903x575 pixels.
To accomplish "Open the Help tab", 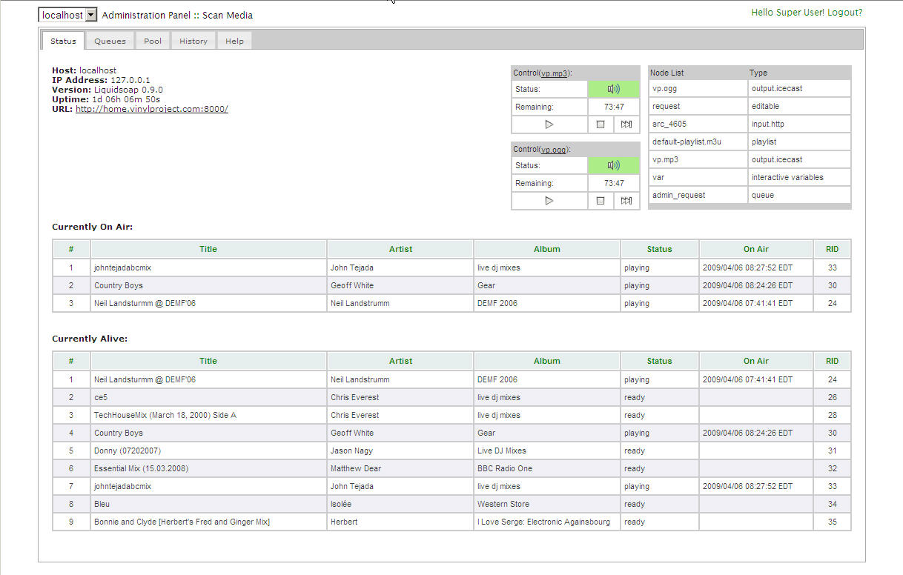I will (234, 41).
